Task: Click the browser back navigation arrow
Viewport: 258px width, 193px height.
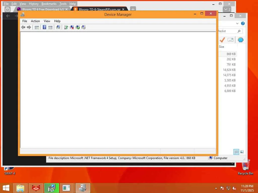Action: (x=8, y=16)
